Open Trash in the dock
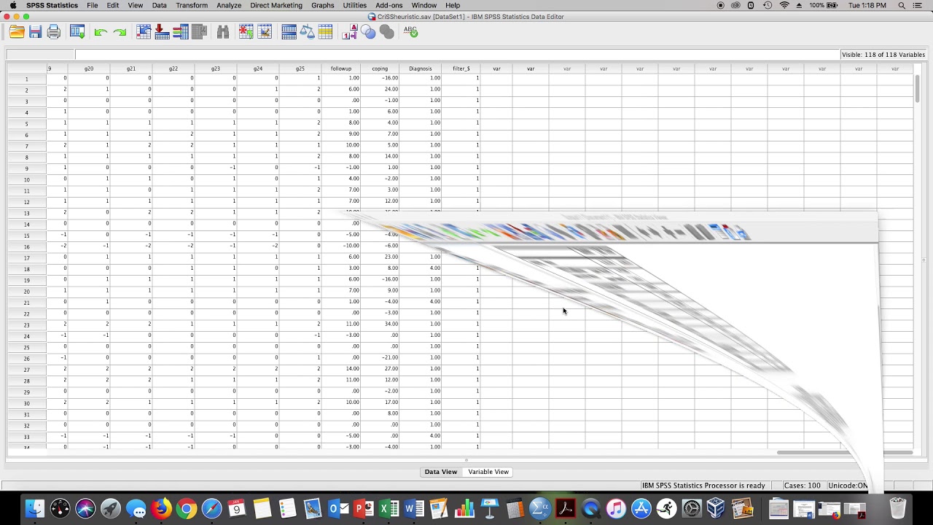Viewport: 933px width, 525px height. 898,508
